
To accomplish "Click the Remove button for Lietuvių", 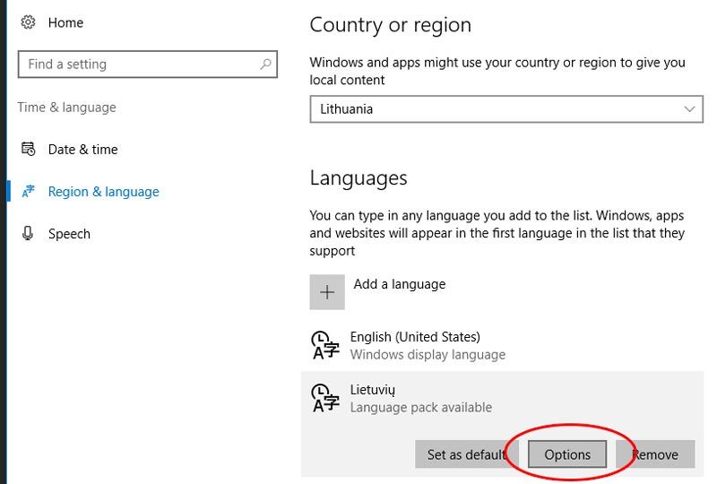I will click(x=655, y=454).
